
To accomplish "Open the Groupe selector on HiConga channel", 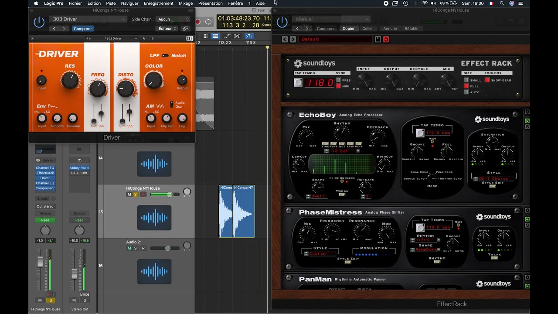I will coord(45,213).
